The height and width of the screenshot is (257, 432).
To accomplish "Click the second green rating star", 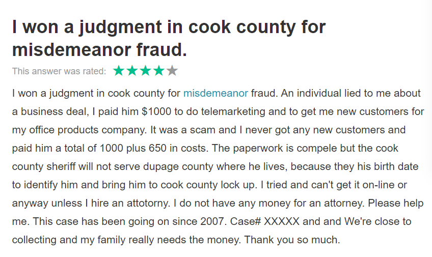I will (x=132, y=71).
